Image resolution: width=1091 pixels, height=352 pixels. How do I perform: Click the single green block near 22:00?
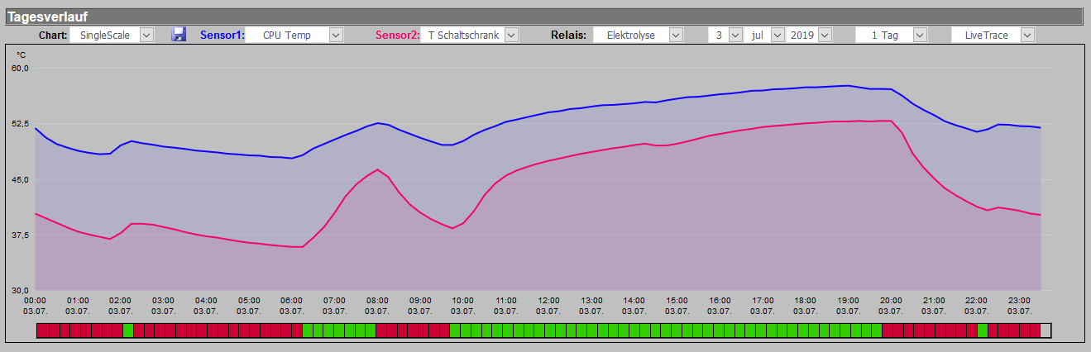[x=983, y=331]
